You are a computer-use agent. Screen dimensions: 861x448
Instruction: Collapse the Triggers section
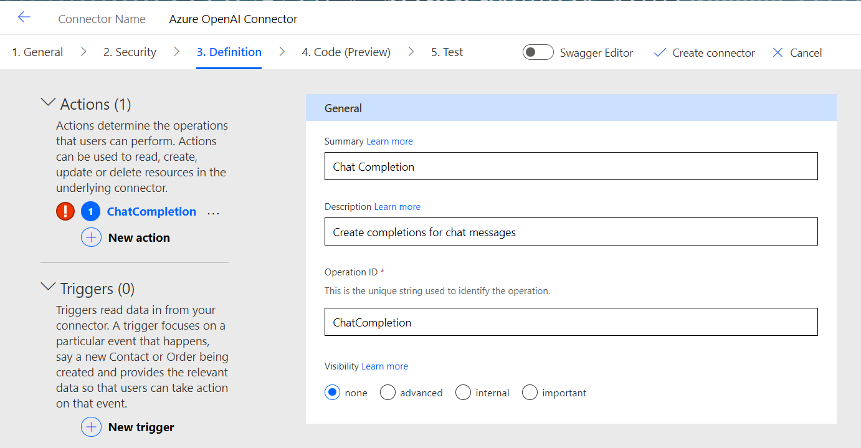tap(48, 287)
